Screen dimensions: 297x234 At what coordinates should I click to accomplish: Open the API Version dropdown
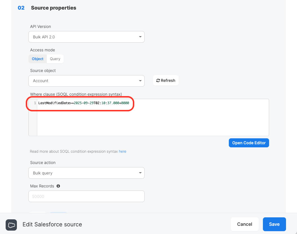pyautogui.click(x=87, y=37)
